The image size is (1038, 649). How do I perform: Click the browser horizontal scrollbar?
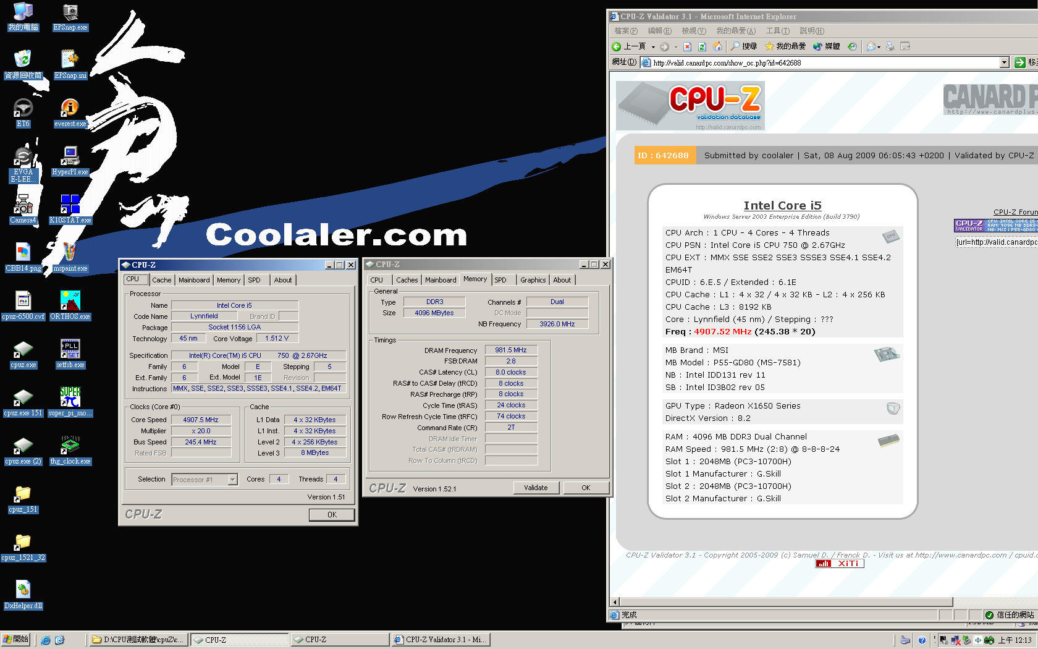[x=786, y=602]
